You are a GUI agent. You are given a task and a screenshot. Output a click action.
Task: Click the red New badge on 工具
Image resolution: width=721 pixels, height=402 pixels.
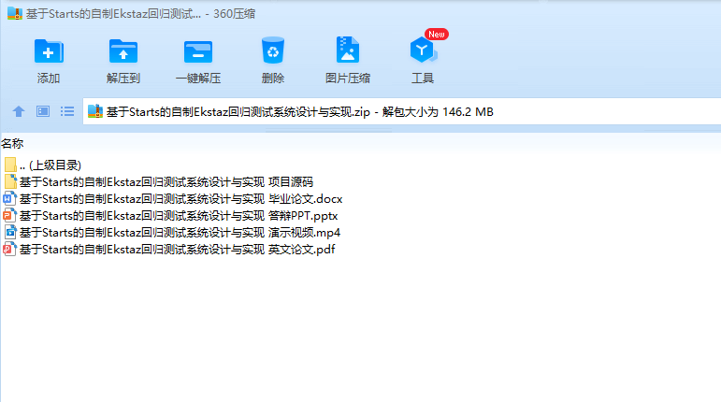pyautogui.click(x=437, y=35)
